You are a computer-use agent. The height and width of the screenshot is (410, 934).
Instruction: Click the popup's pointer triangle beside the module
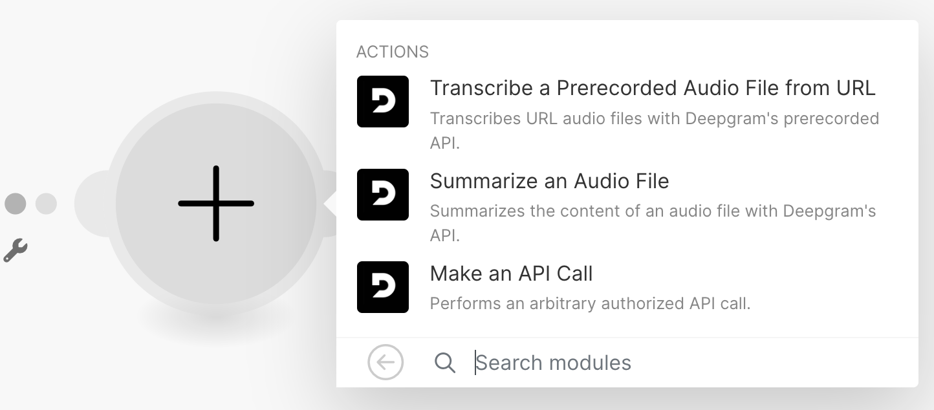331,204
